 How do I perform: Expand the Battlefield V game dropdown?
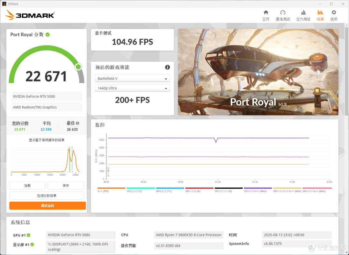coord(132,79)
